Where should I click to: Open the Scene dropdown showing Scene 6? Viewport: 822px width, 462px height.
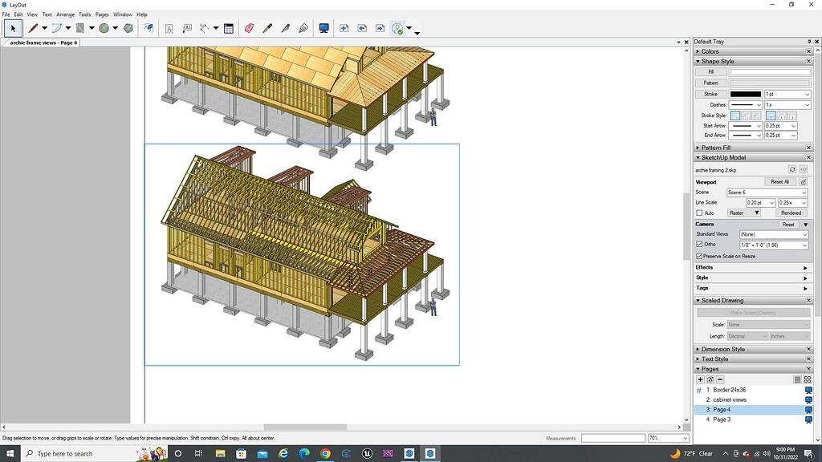tap(767, 192)
